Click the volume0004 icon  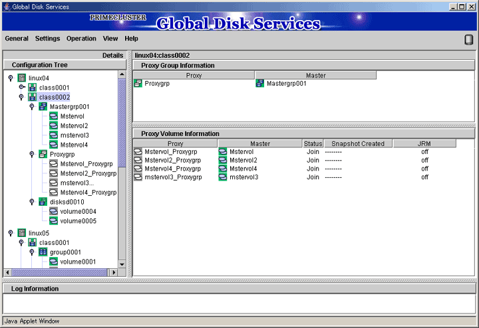(53, 211)
